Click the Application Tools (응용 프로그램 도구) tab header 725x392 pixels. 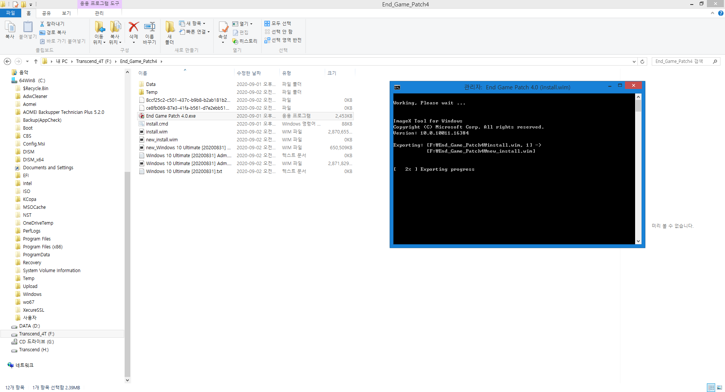pyautogui.click(x=100, y=4)
